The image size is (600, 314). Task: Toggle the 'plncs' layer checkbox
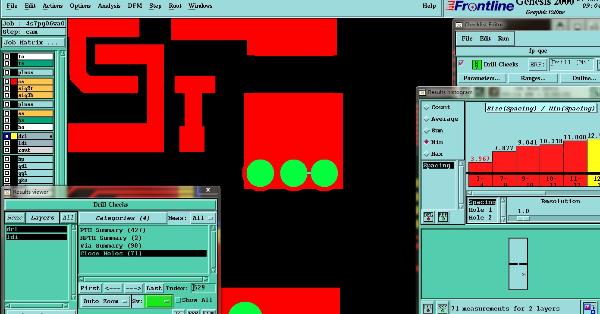(x=7, y=72)
